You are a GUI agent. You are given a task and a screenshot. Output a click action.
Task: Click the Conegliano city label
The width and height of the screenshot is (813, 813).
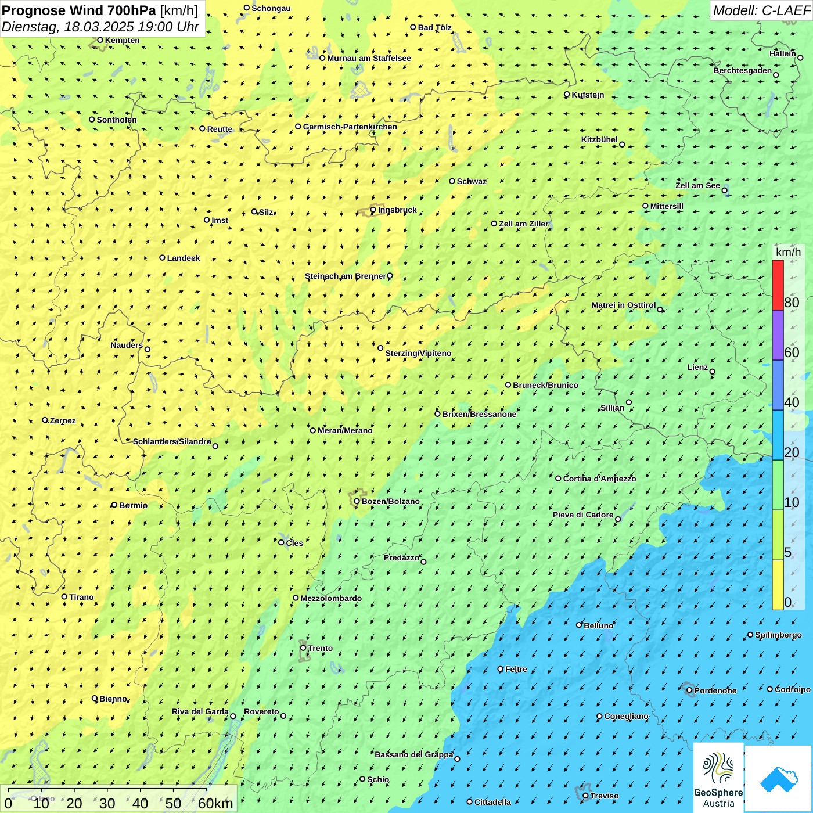pos(626,716)
